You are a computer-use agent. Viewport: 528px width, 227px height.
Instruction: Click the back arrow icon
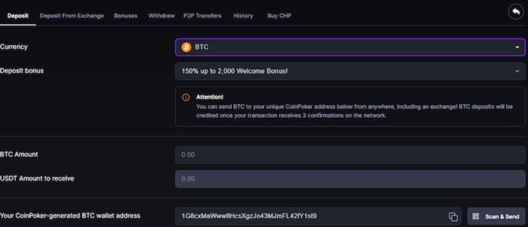tap(517, 12)
